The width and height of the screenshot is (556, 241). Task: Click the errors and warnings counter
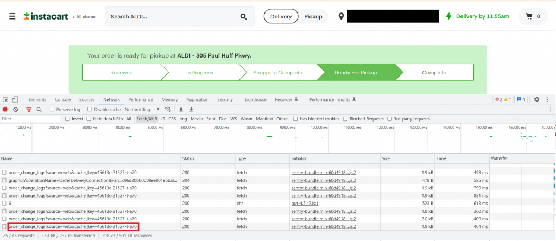(x=503, y=99)
